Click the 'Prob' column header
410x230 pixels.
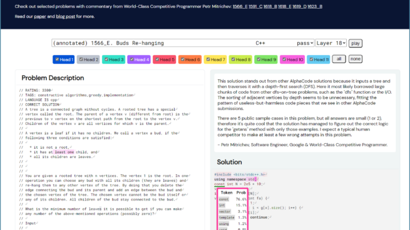pyautogui.click(x=241, y=192)
